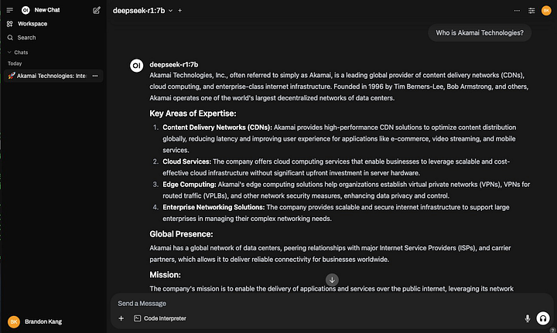Jump to bottom with down-arrow button
Image resolution: width=557 pixels, height=333 pixels.
coord(332,280)
